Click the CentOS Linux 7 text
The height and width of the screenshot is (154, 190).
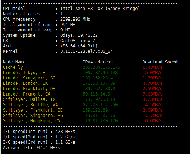point(78,41)
